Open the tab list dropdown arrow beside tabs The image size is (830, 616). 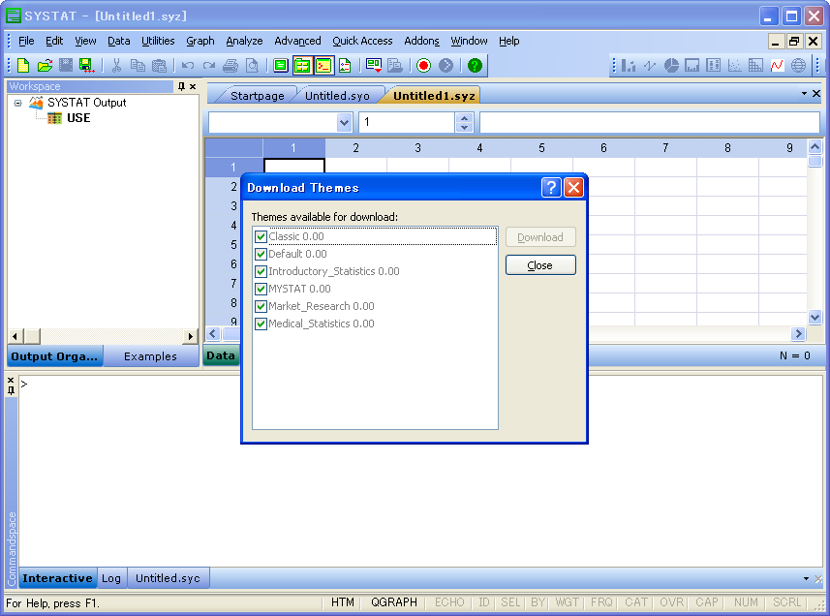[804, 94]
